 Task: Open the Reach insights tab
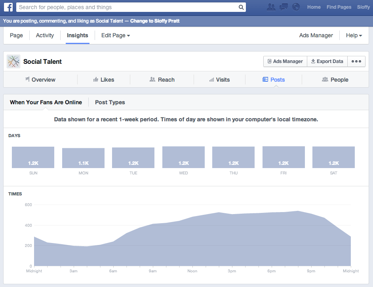pyautogui.click(x=162, y=80)
